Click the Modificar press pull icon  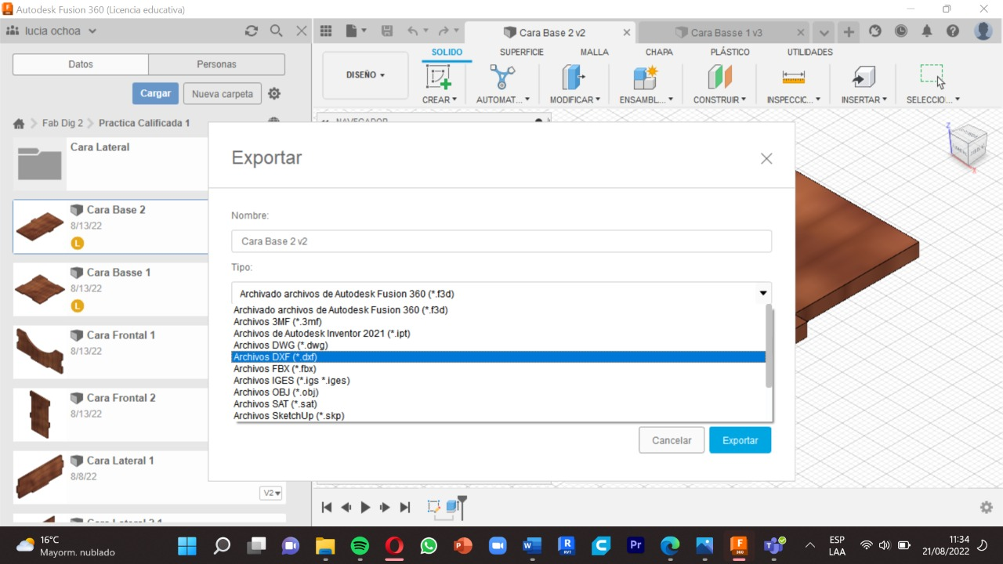pyautogui.click(x=574, y=77)
